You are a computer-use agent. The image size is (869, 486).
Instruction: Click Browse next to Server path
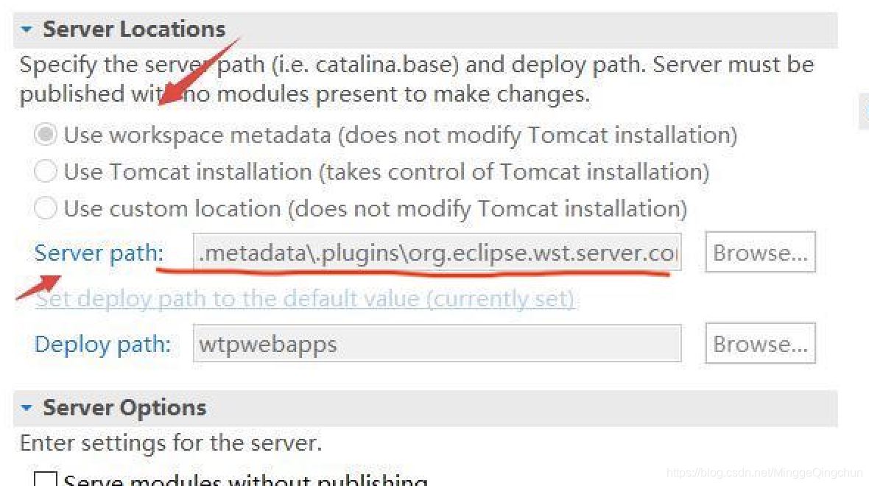pos(760,253)
